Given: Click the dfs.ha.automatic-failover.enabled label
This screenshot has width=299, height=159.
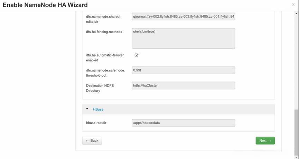Looking at the screenshot, I should [105, 58].
